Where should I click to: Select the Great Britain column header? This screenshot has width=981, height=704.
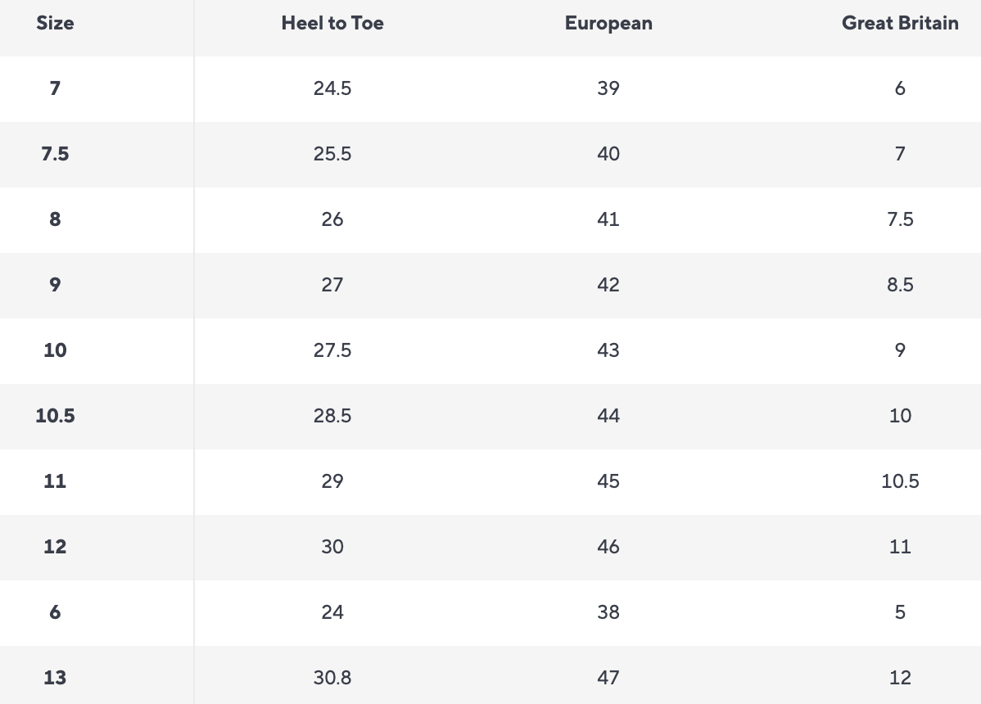(x=900, y=23)
